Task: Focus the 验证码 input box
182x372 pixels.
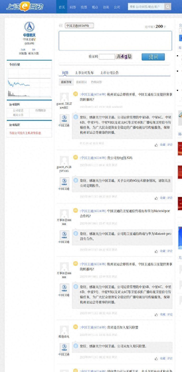Action: 107,57
